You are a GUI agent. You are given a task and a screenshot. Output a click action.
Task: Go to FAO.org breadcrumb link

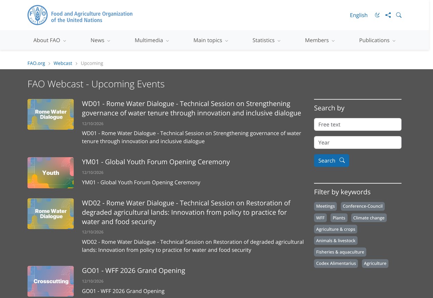(x=36, y=63)
